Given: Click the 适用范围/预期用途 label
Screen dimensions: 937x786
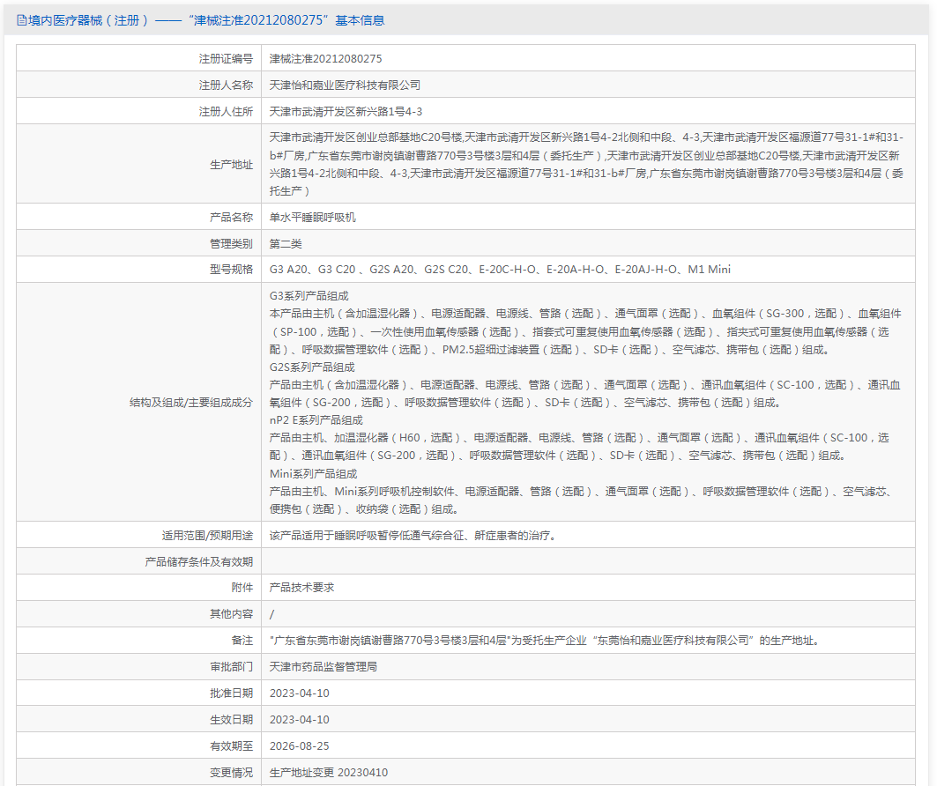Looking at the screenshot, I should 207,535.
